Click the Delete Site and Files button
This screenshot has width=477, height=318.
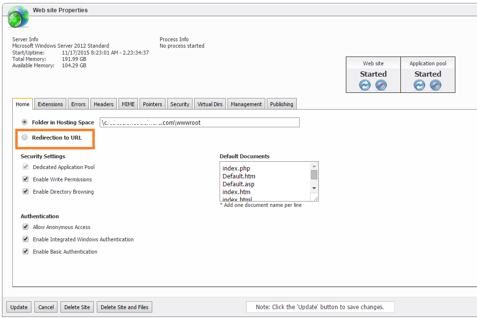click(x=124, y=307)
